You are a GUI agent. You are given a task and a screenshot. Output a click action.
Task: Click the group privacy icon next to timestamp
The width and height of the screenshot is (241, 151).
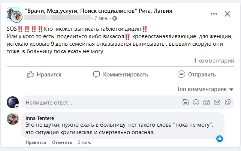(x=115, y=18)
